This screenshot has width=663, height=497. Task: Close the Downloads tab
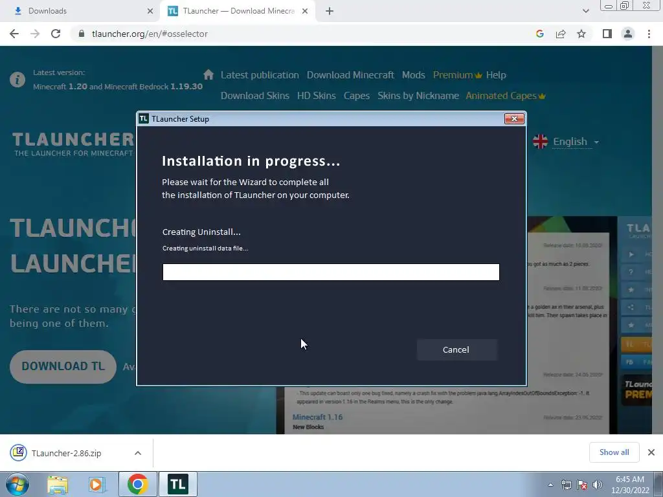coord(150,11)
